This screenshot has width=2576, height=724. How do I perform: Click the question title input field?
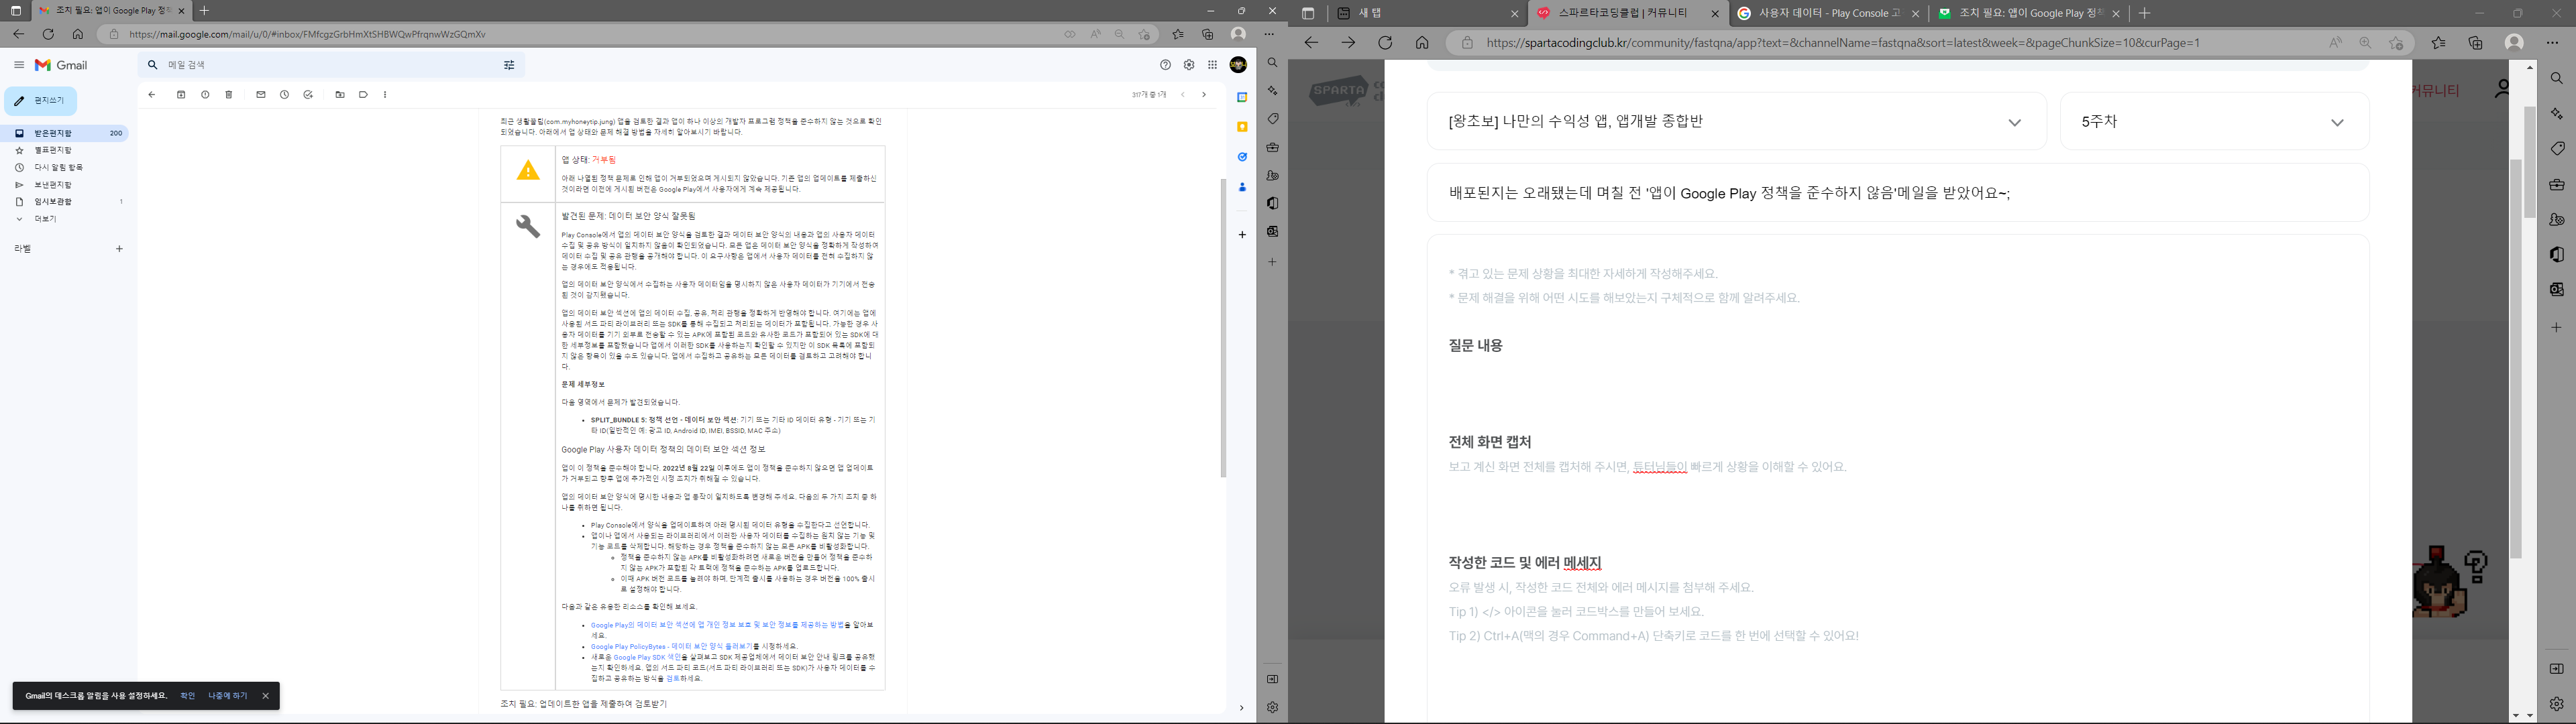[1897, 193]
